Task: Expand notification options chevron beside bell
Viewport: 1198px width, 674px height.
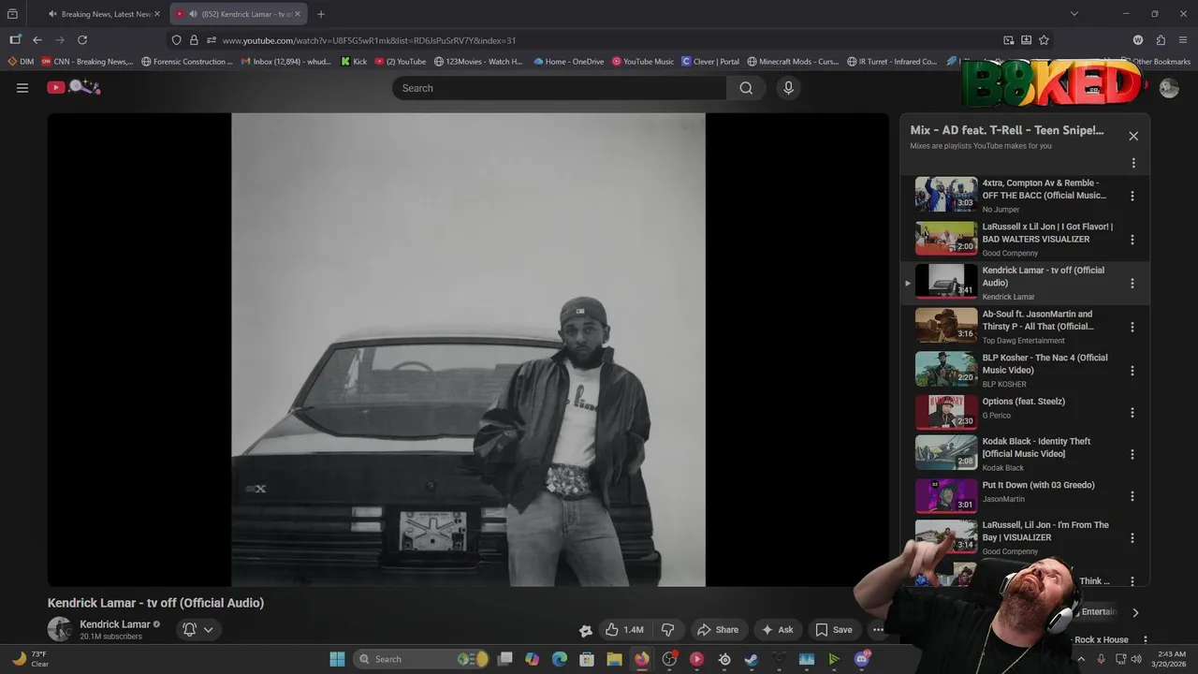Action: 209,630
